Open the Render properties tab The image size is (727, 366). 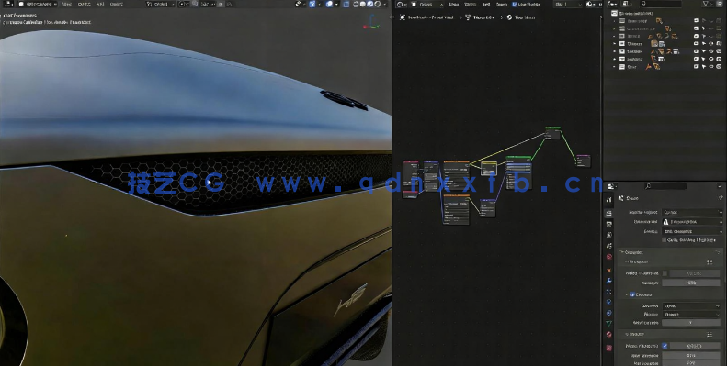(608, 213)
